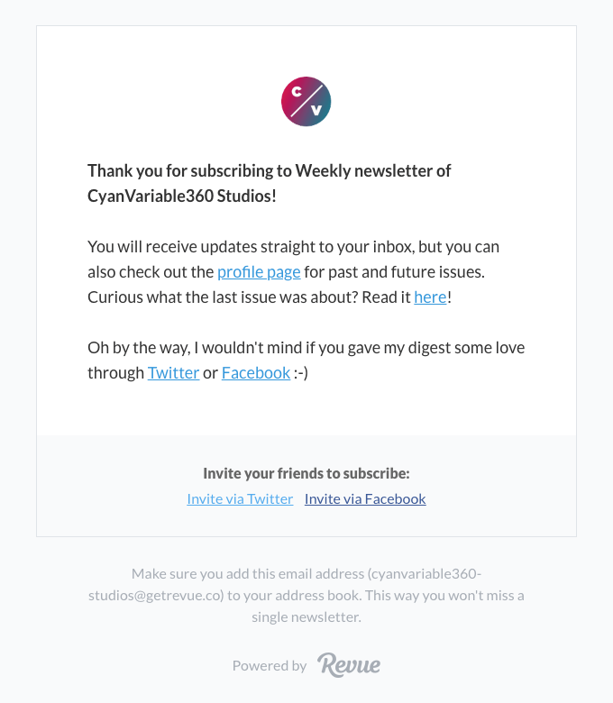
Task: Click the circular CV newsletter logo
Action: pos(306,101)
